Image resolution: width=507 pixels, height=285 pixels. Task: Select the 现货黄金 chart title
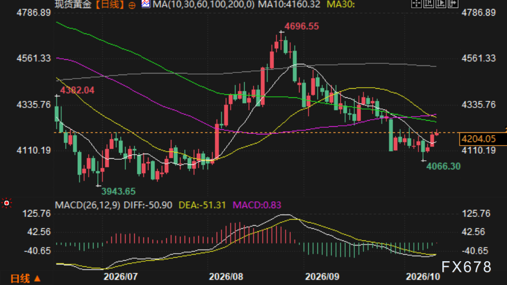(73, 4)
